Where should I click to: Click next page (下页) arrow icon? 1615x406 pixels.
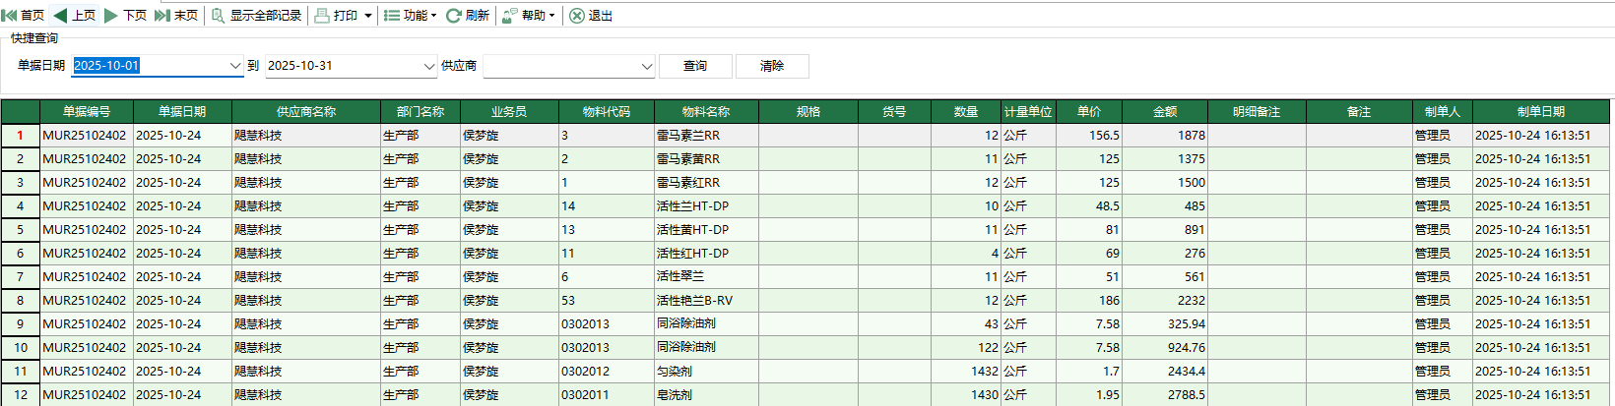(x=111, y=16)
